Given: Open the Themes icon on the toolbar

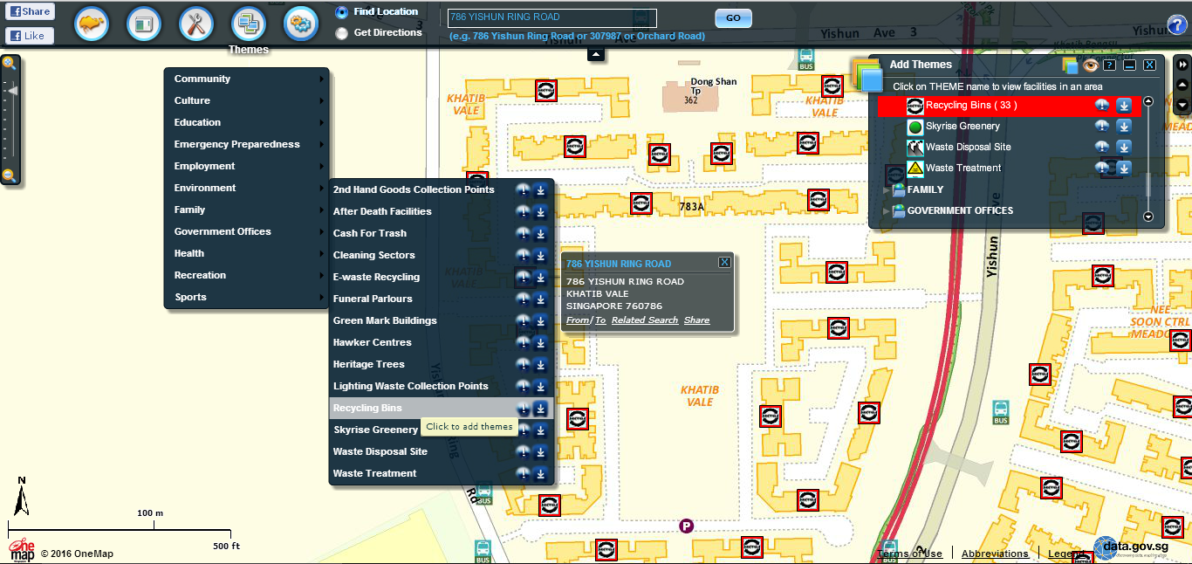Looking at the screenshot, I should click(x=249, y=24).
